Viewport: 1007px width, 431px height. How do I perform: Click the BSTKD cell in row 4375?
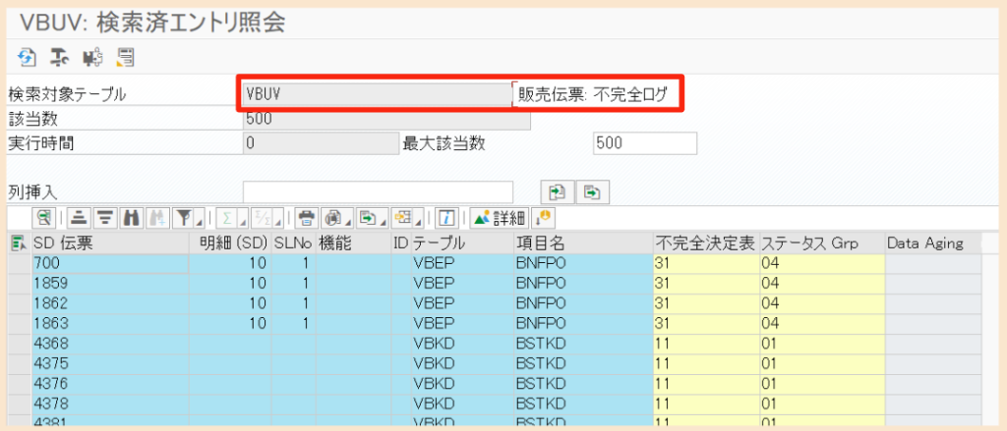pos(583,363)
